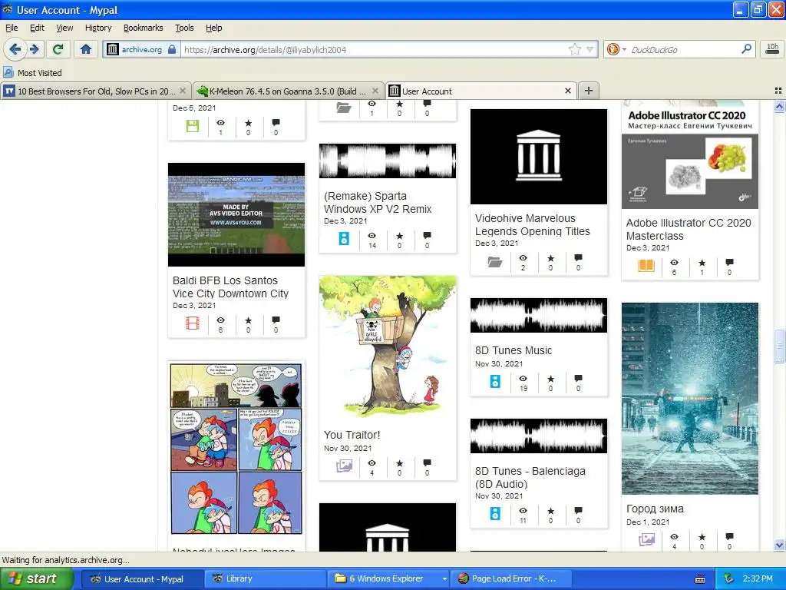Close the 10 Best Browsers tab
This screenshot has height=590, width=786.
183,91
